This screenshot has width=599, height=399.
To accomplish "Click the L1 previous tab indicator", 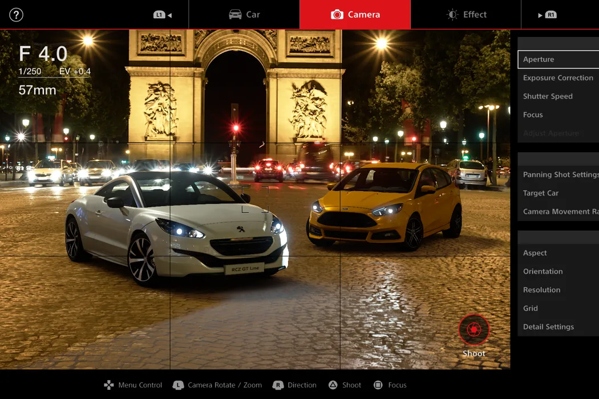I will 163,15.
